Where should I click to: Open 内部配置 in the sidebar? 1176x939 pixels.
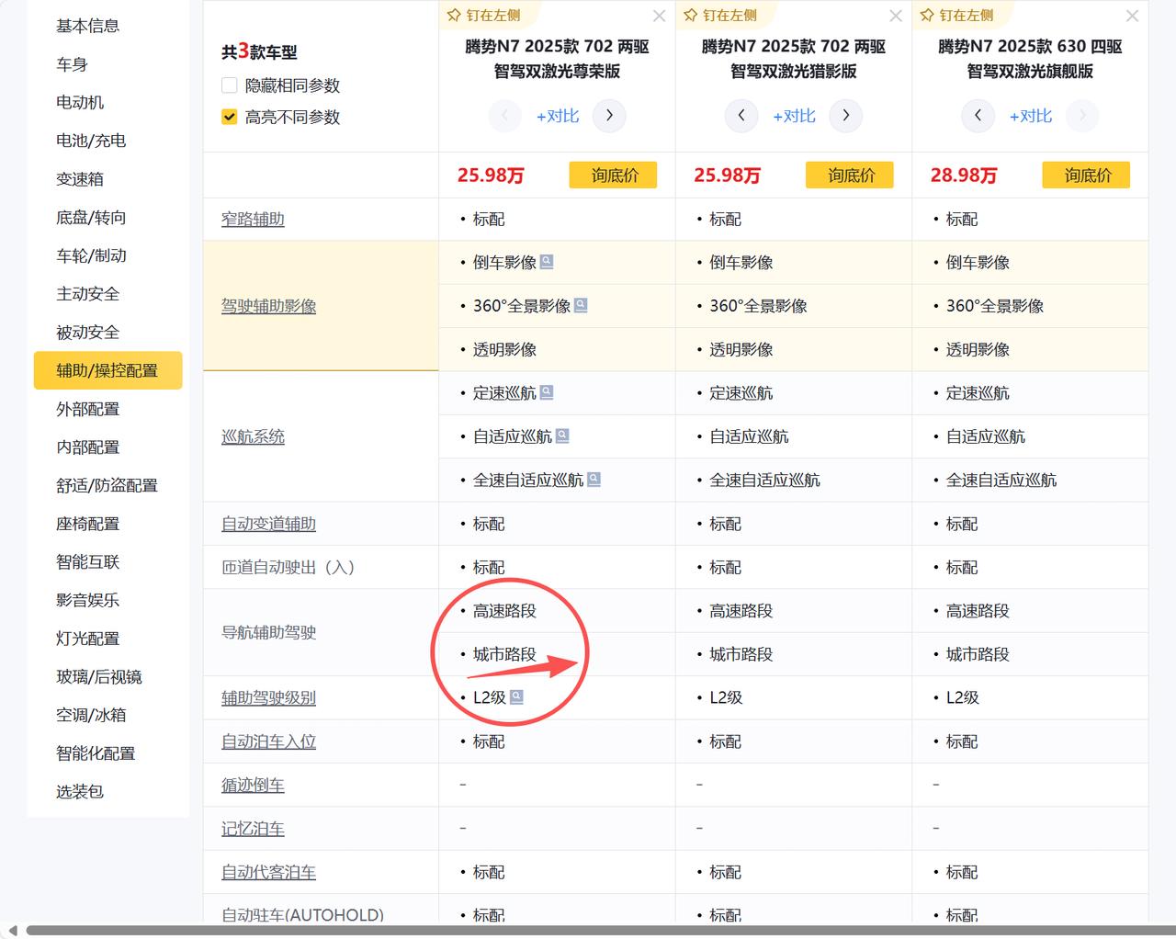pyautogui.click(x=88, y=447)
